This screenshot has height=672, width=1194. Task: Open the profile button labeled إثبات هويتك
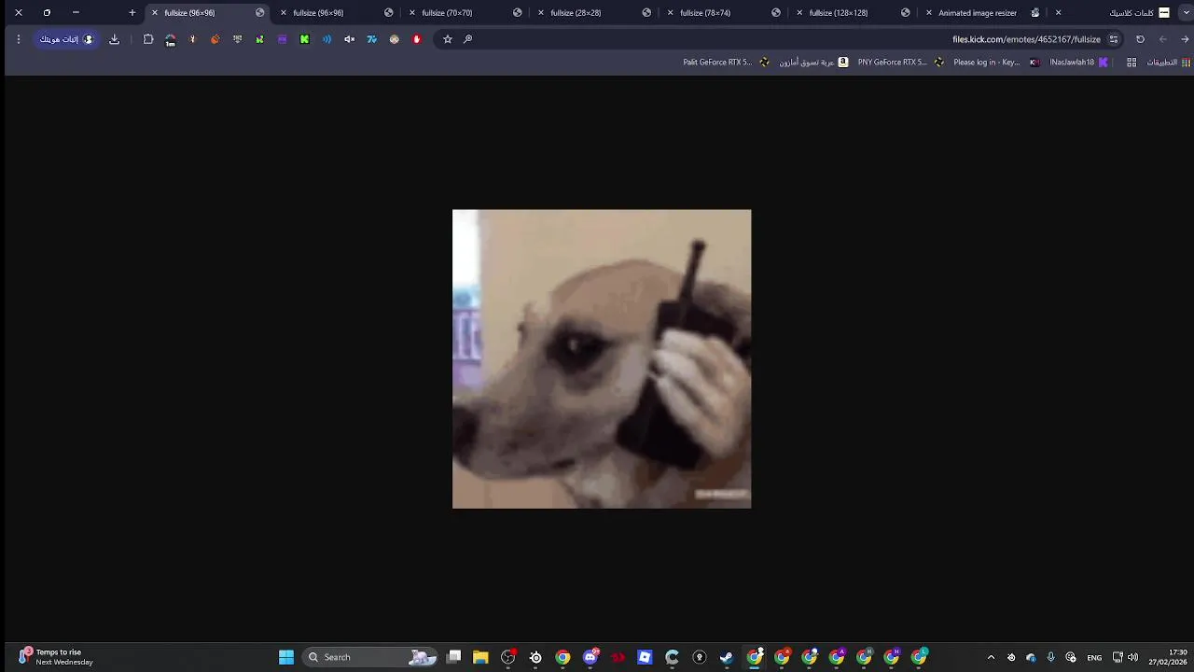coord(66,39)
